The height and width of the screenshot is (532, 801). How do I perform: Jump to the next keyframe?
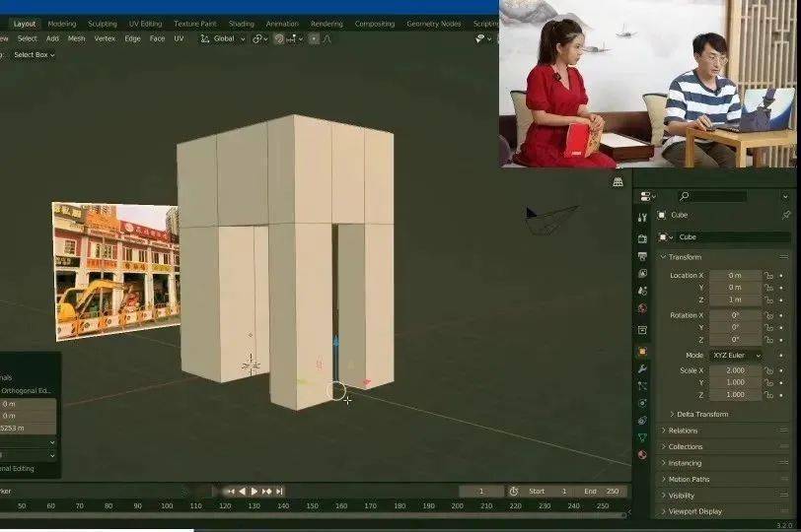(x=266, y=492)
